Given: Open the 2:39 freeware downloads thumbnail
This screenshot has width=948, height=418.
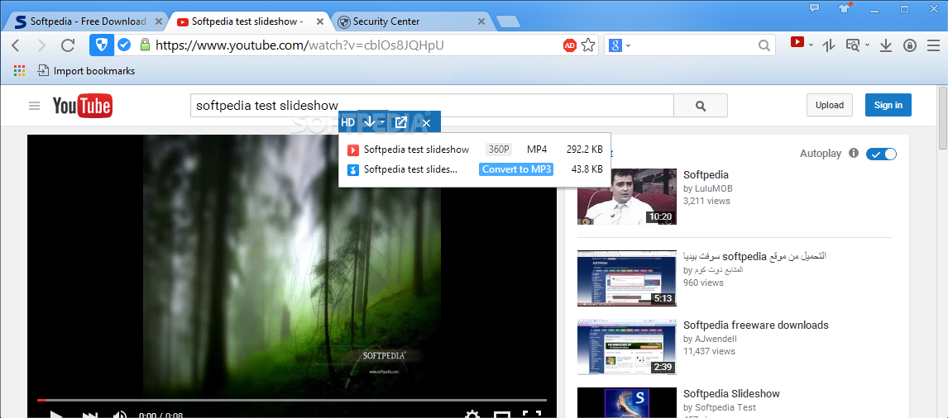Looking at the screenshot, I should click(627, 347).
